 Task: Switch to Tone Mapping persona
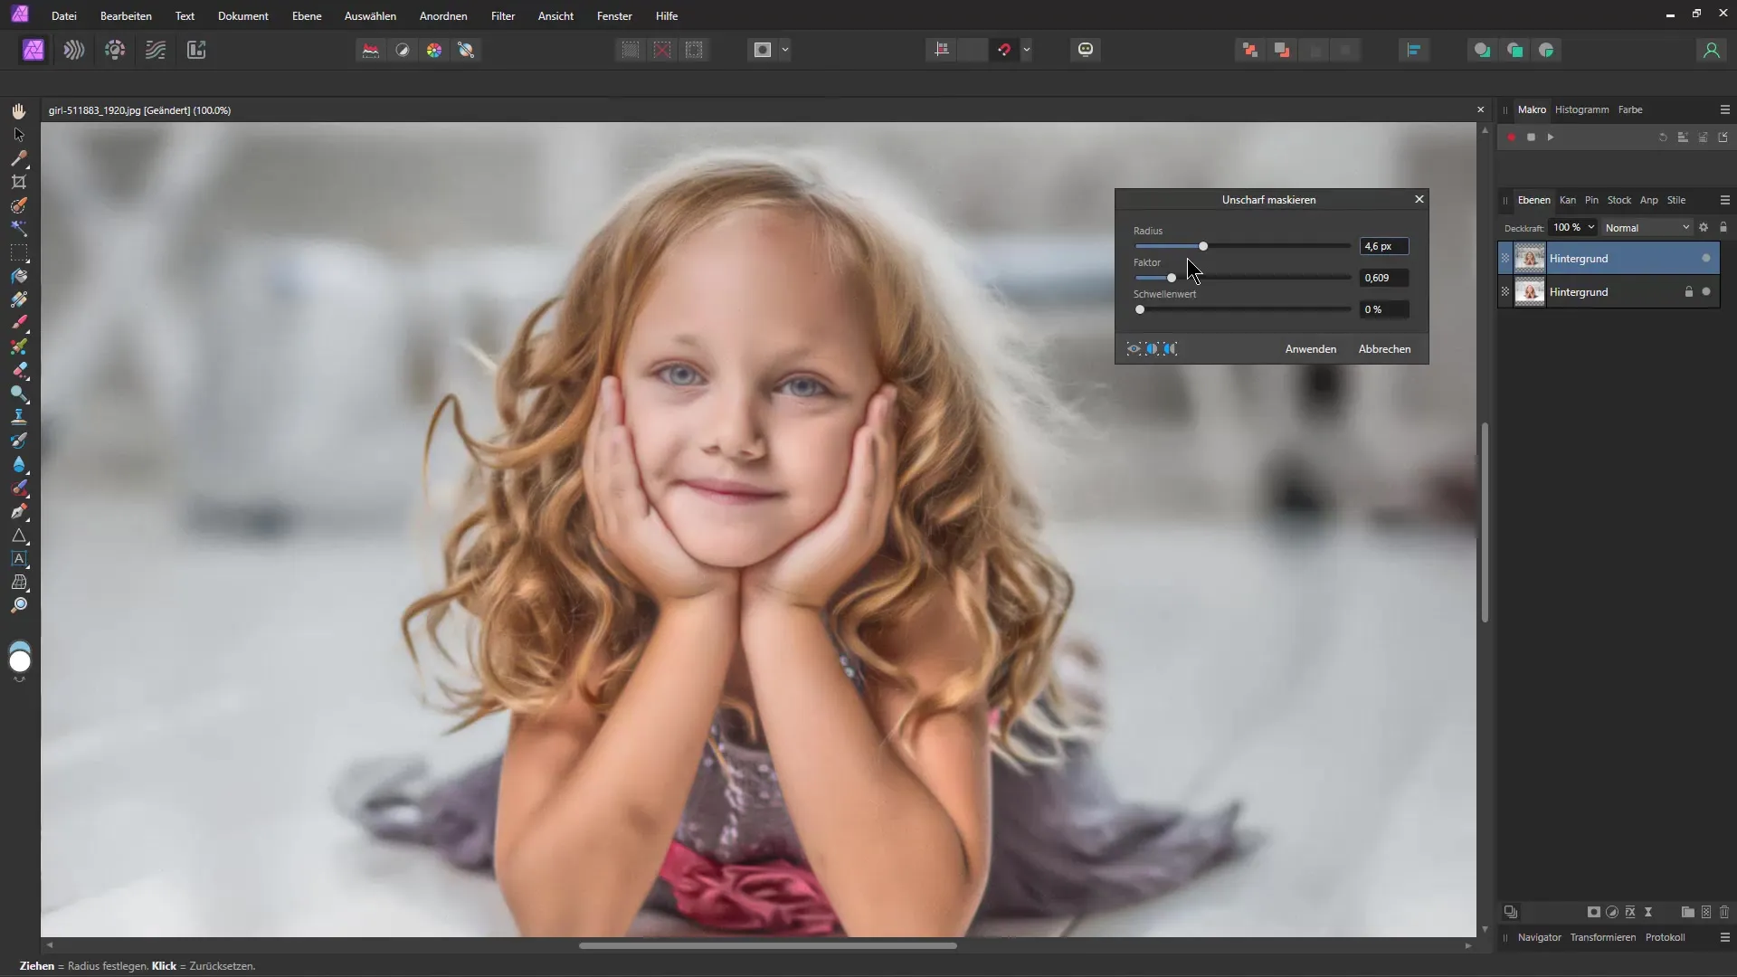[156, 51]
